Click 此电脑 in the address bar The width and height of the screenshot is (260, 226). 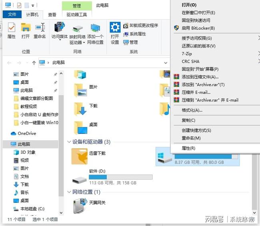pyautogui.click(x=58, y=63)
